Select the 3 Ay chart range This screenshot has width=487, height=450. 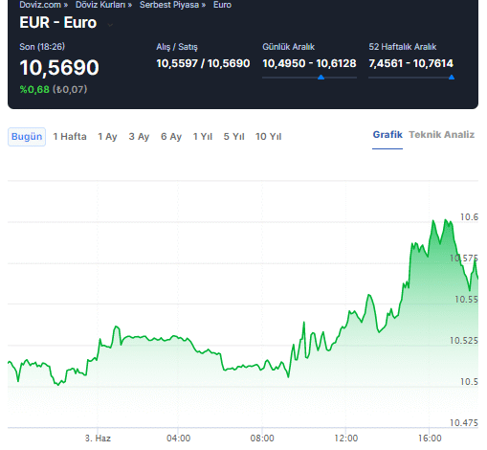(139, 137)
